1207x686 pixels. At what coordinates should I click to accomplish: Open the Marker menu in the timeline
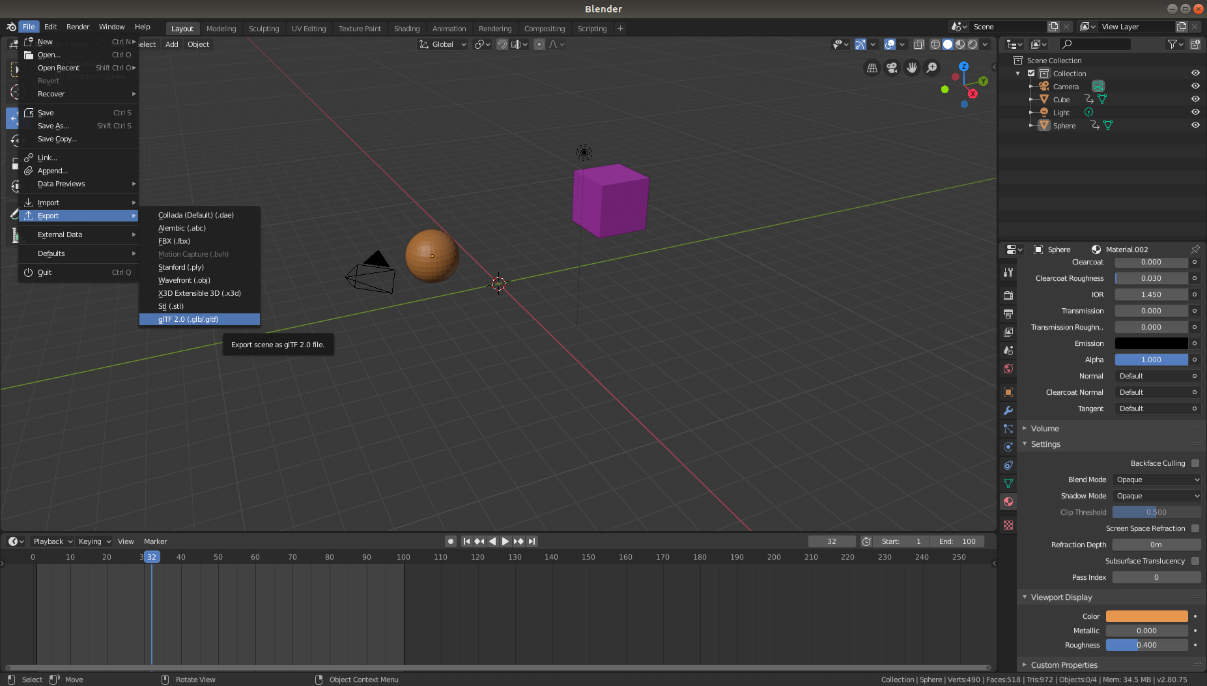tap(155, 541)
